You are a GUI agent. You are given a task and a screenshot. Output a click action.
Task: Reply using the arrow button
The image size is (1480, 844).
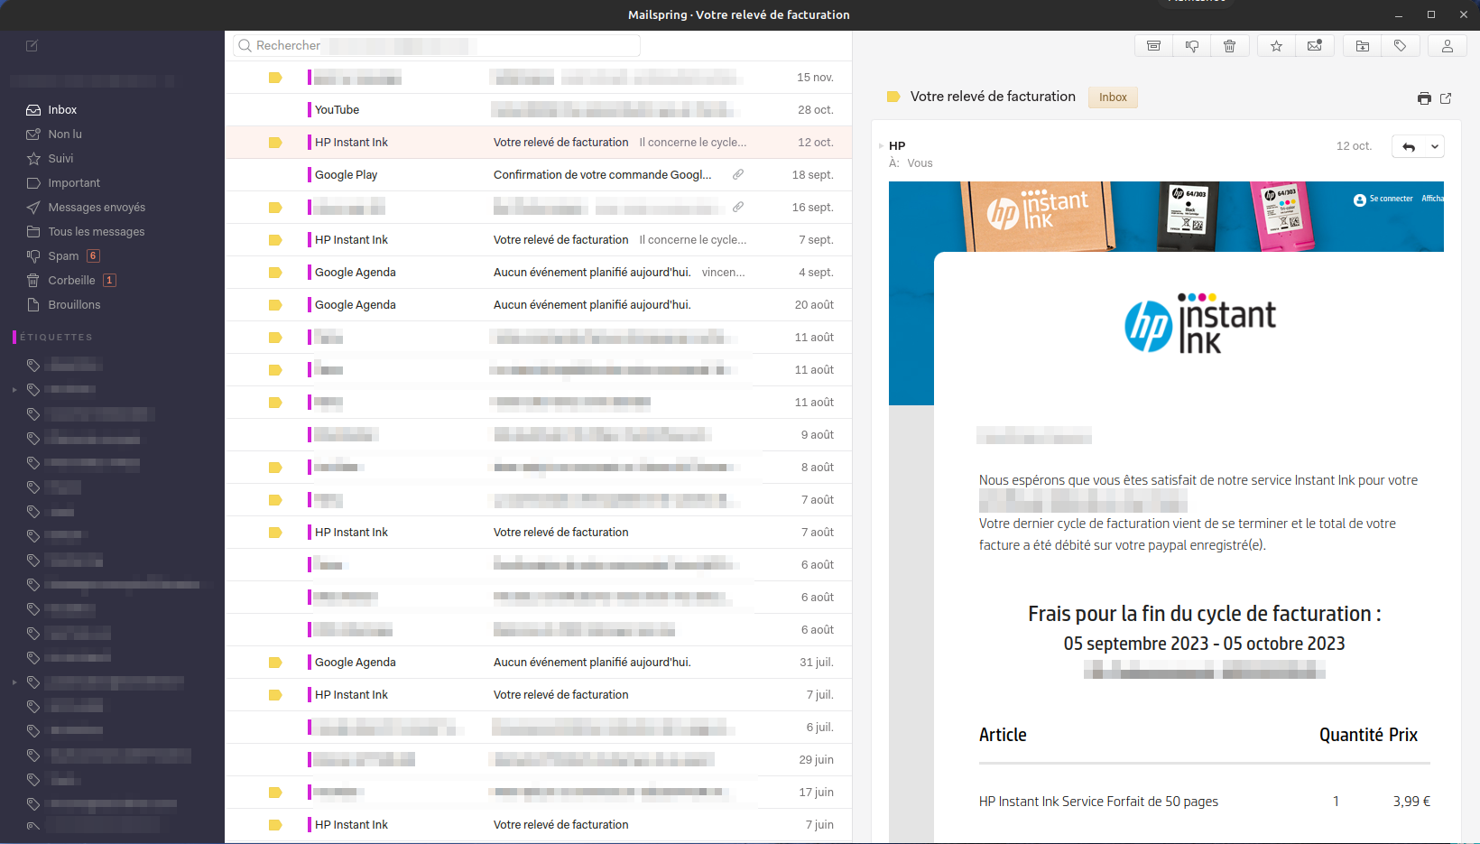pos(1409,147)
